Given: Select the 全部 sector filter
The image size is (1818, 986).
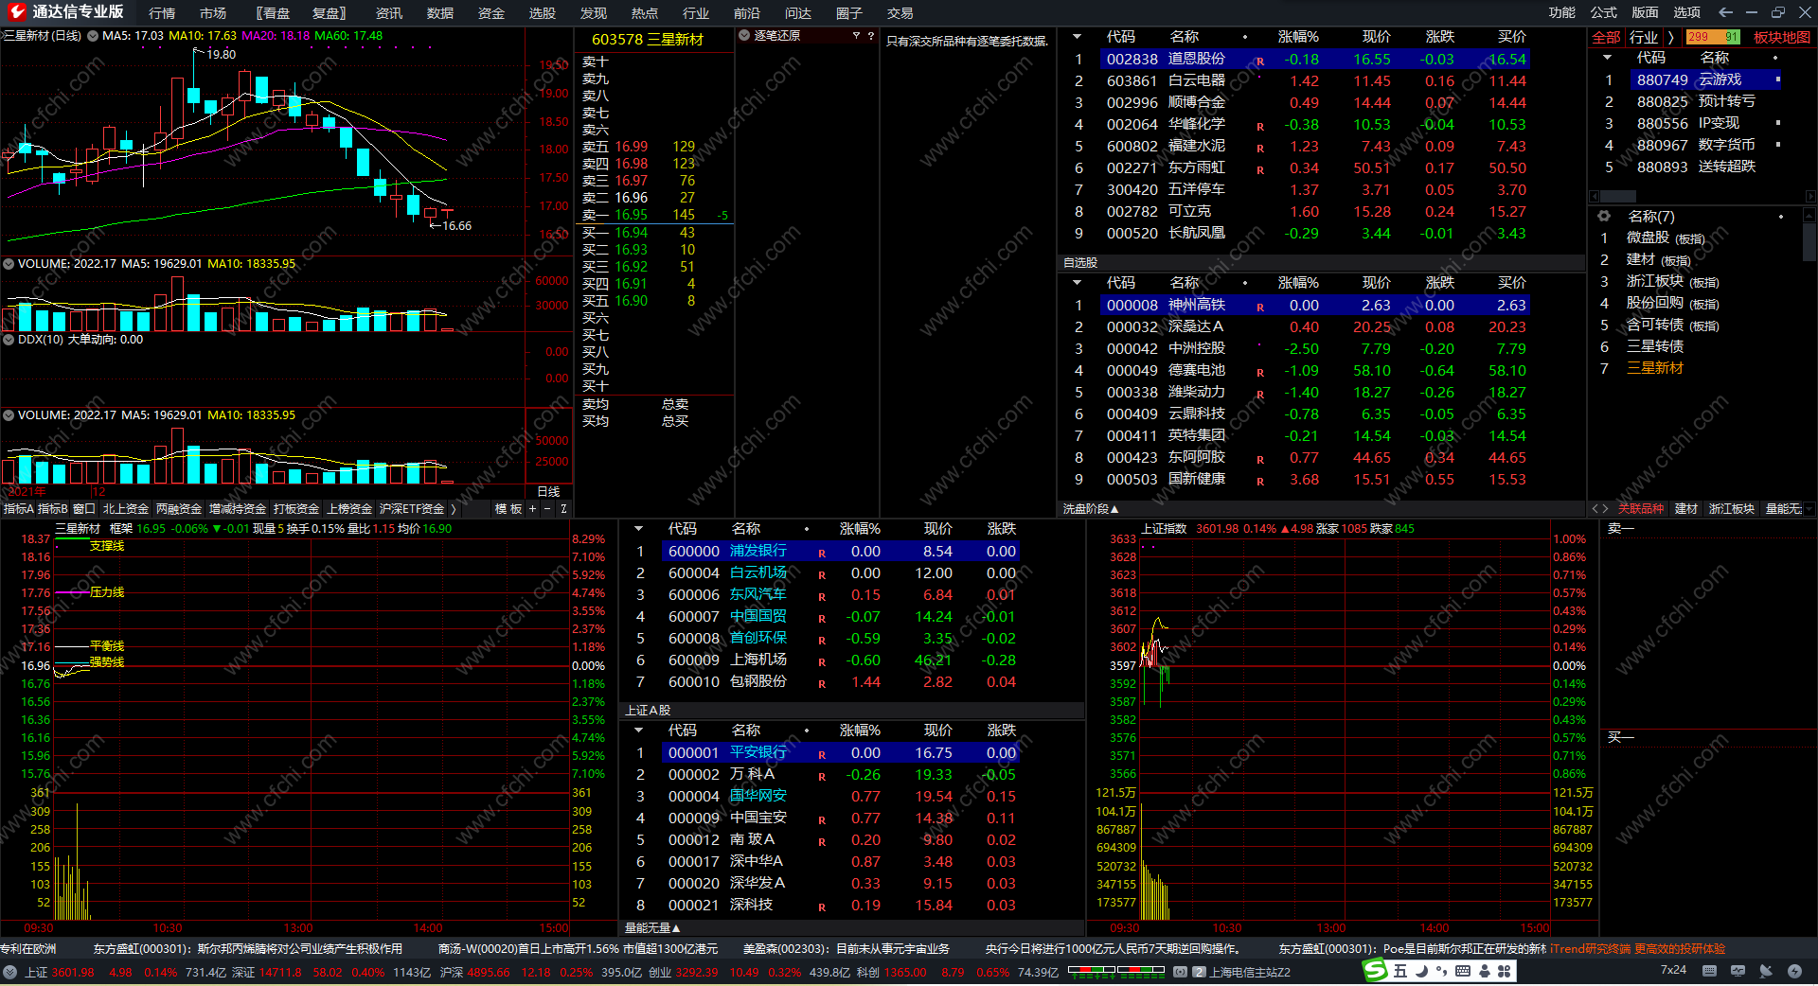Looking at the screenshot, I should click(1606, 37).
